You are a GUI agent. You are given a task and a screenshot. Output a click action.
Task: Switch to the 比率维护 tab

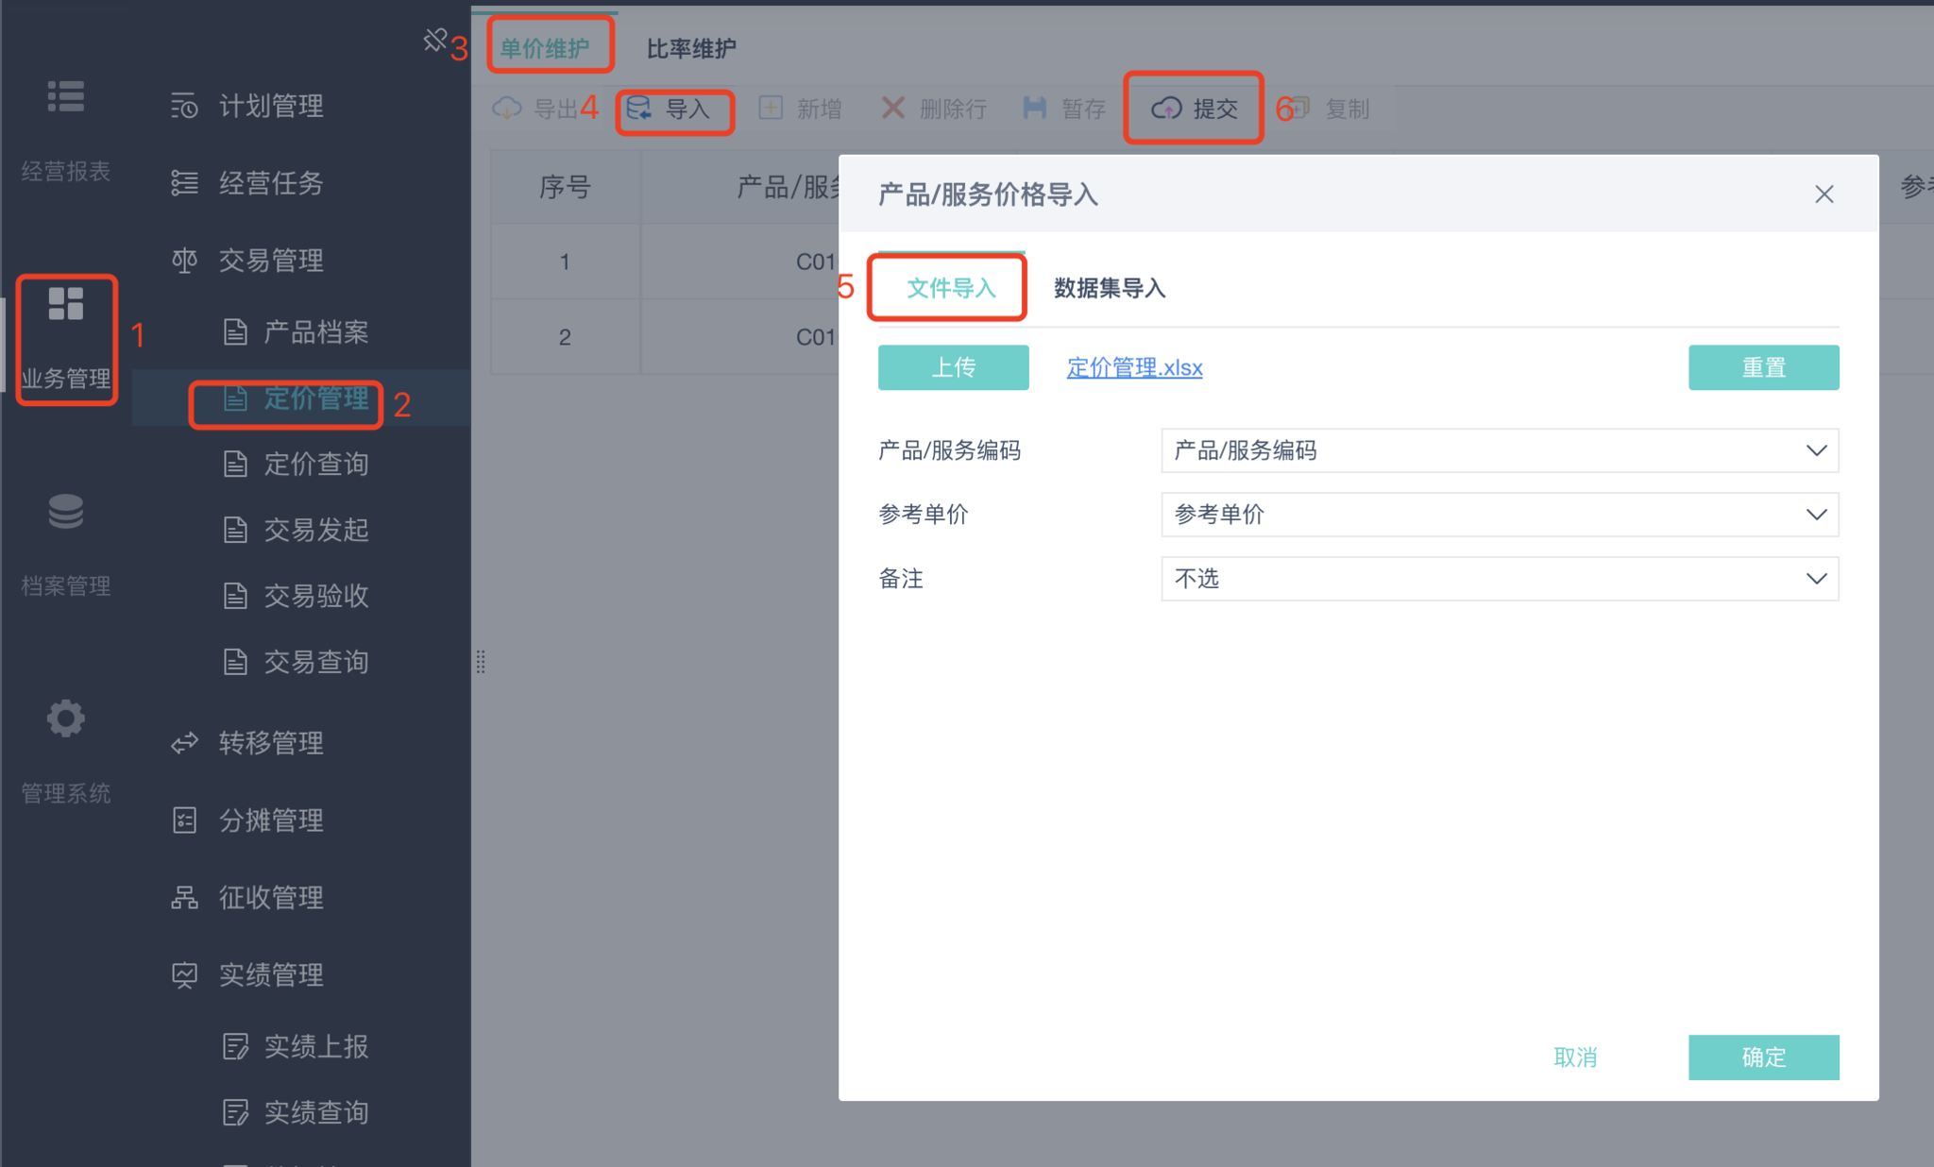pos(691,48)
